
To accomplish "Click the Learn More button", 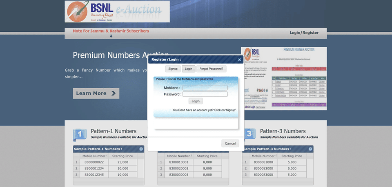I will [96, 93].
